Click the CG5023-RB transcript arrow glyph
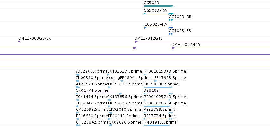 (x=171, y=20)
